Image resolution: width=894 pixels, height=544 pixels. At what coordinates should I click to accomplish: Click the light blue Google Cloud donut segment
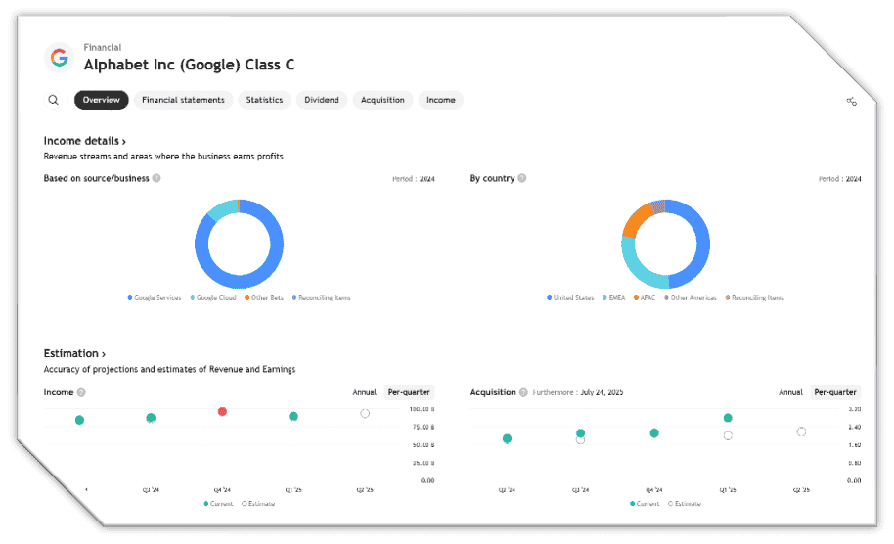coord(222,208)
